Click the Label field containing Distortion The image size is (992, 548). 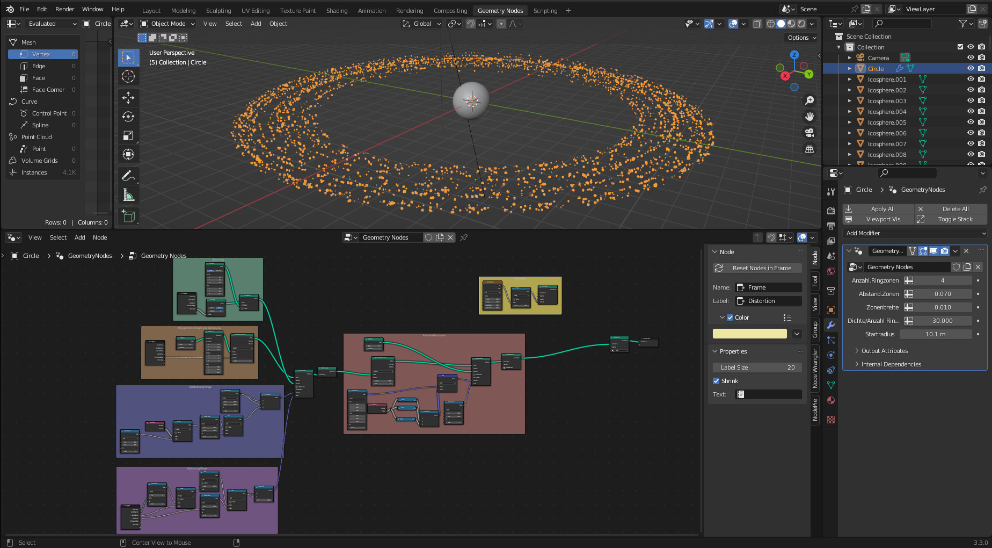click(x=768, y=301)
